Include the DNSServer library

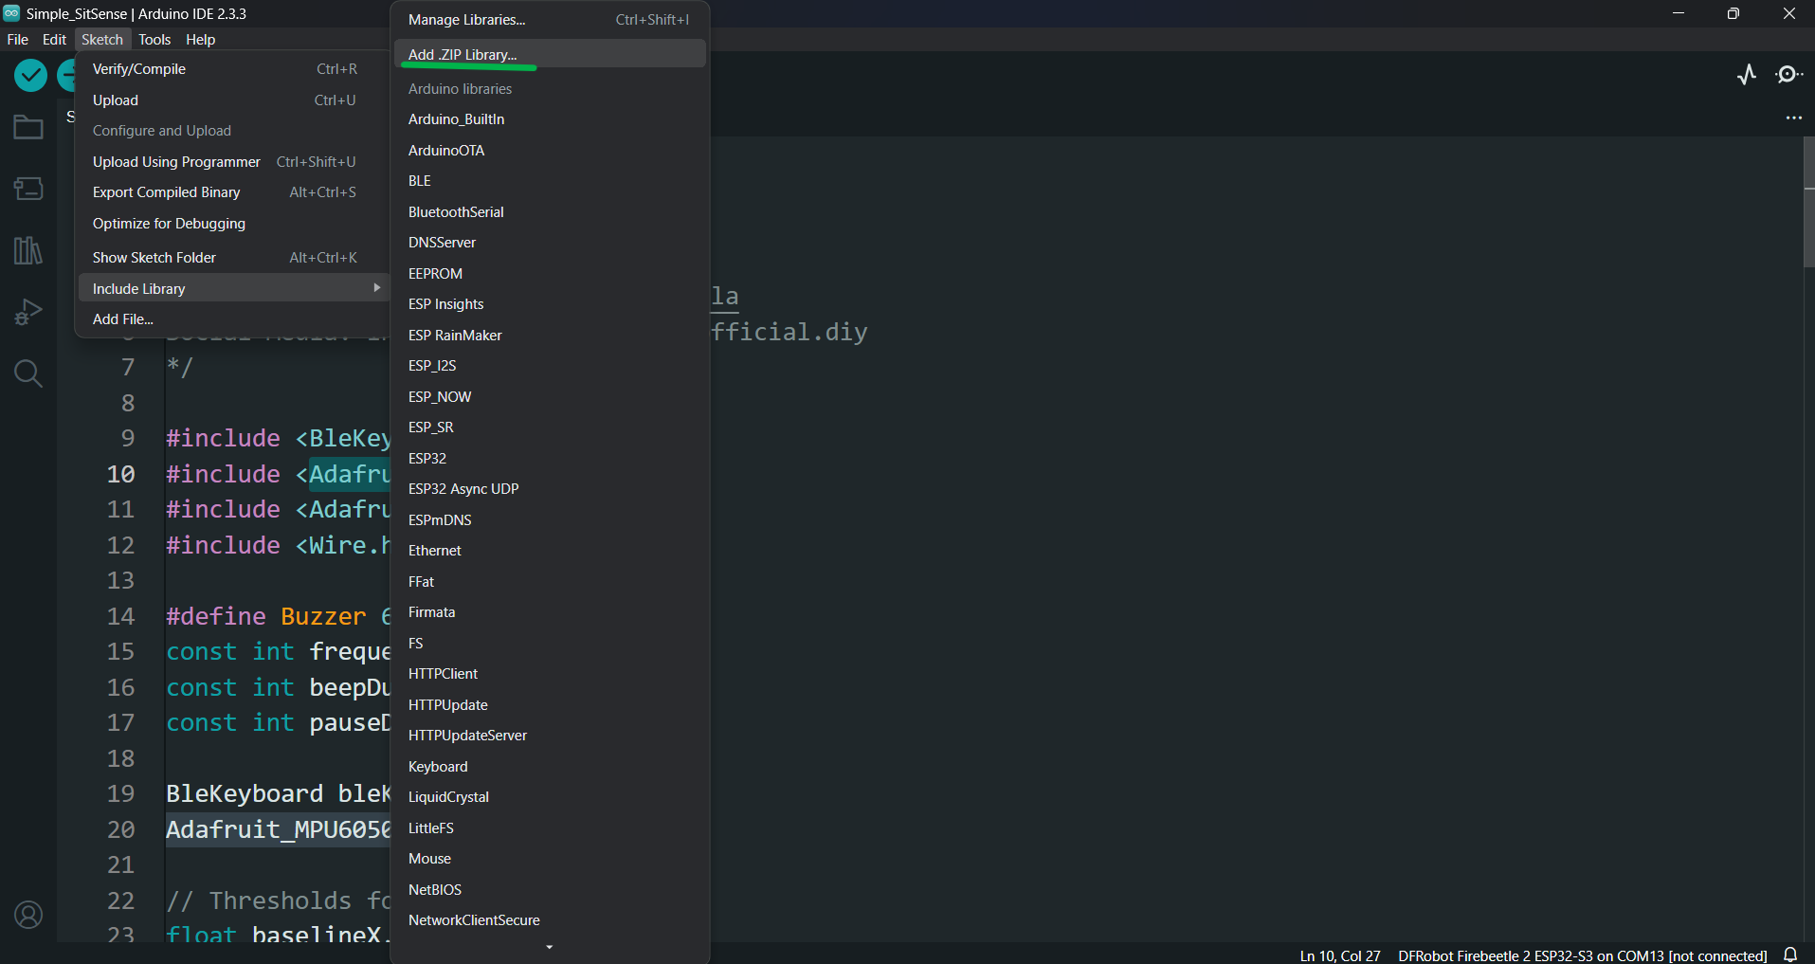pyautogui.click(x=550, y=243)
